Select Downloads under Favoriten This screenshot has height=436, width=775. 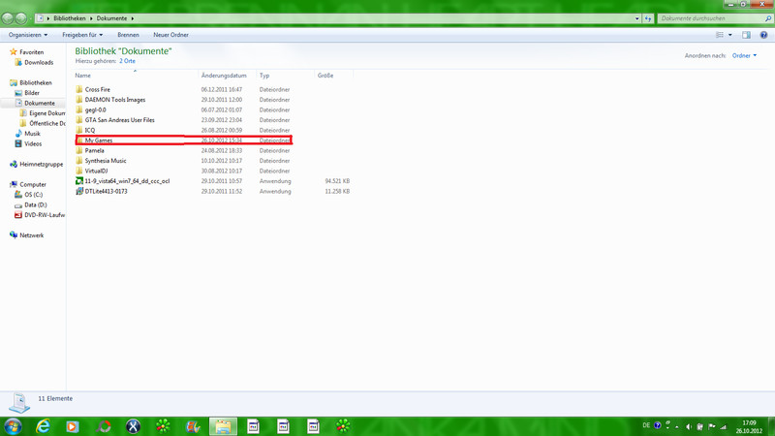click(x=39, y=62)
